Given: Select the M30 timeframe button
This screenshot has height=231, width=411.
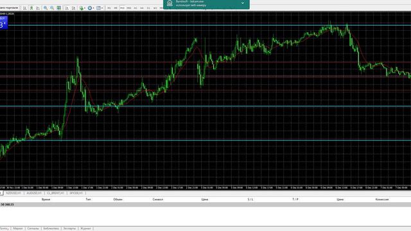Looking at the screenshot, I should [x=128, y=8].
